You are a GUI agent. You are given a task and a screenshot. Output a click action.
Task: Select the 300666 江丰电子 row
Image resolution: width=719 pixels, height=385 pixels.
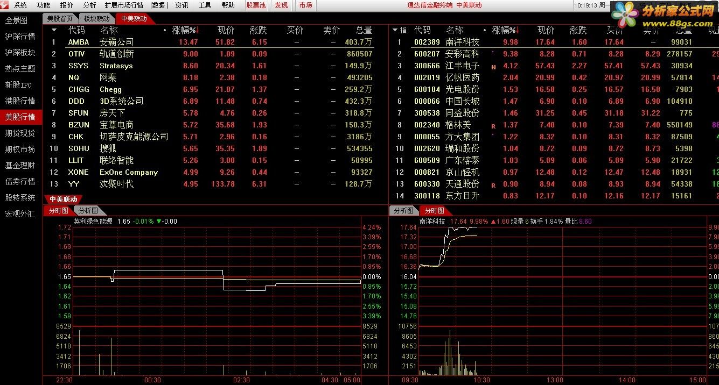[554, 66]
